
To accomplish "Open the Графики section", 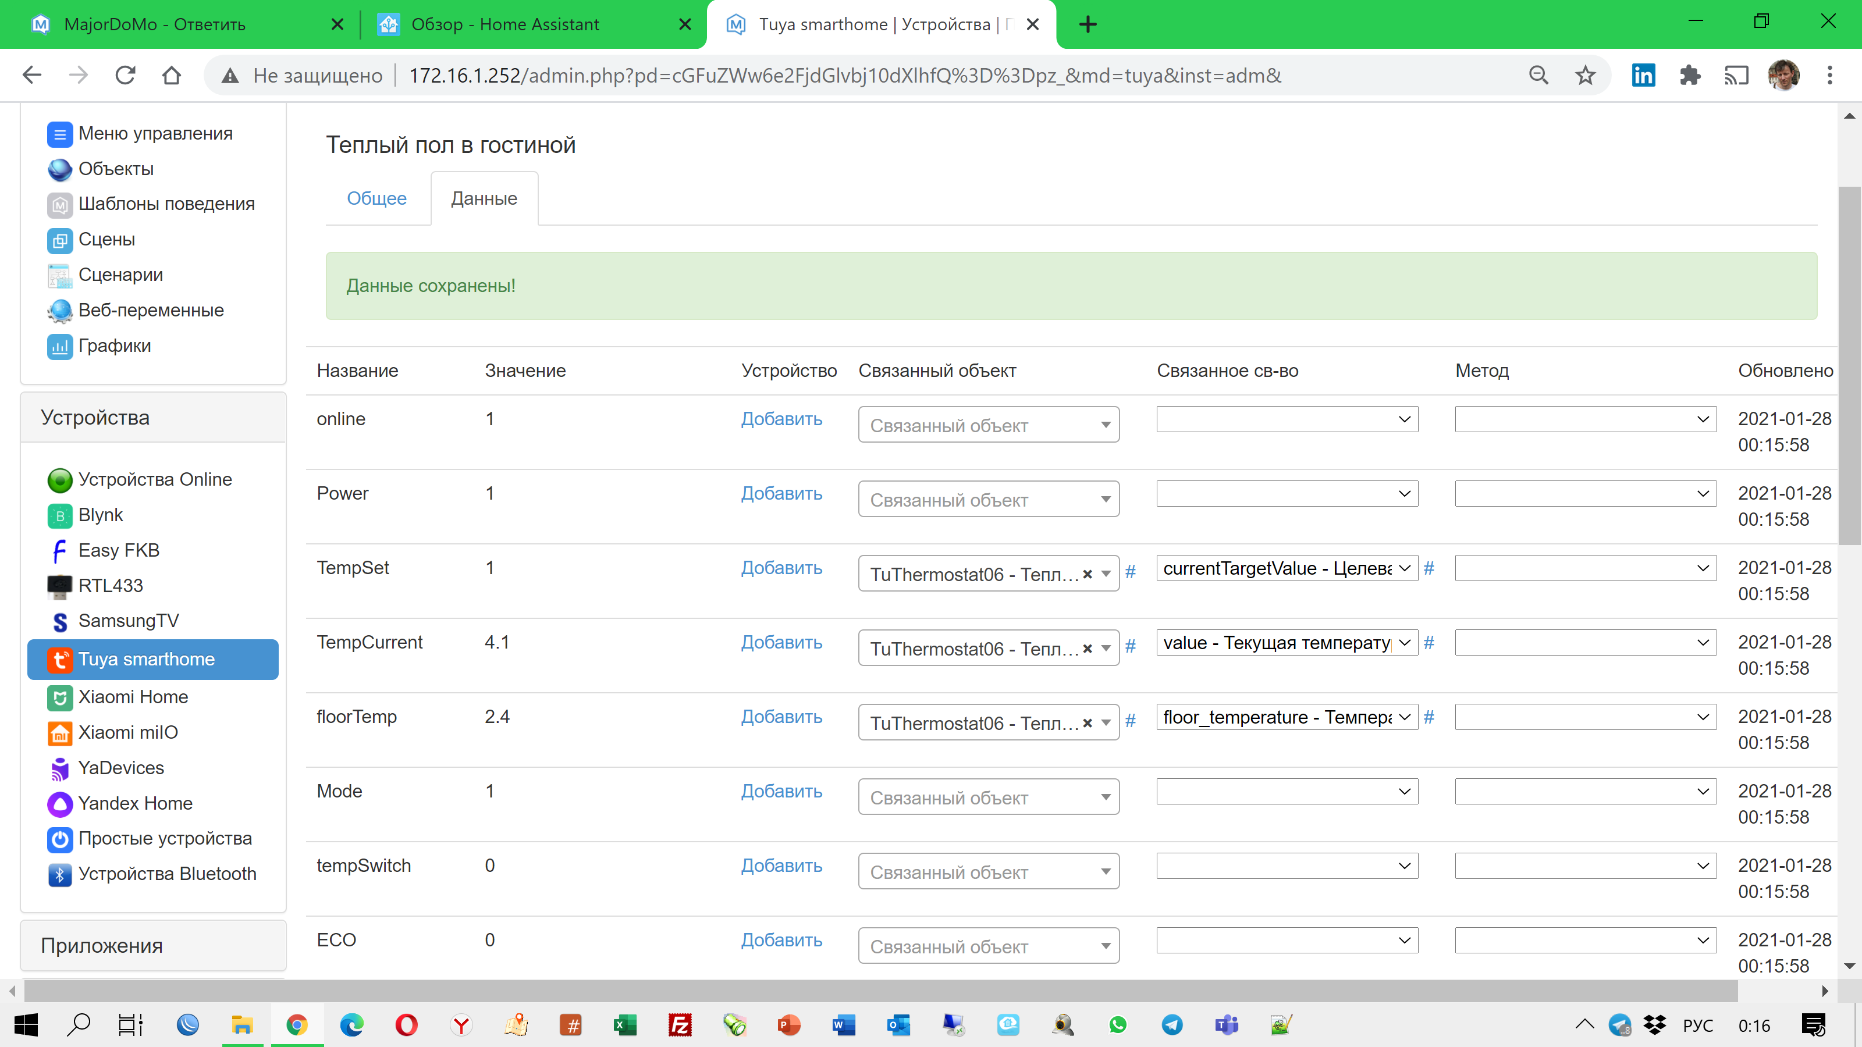I will pos(113,346).
